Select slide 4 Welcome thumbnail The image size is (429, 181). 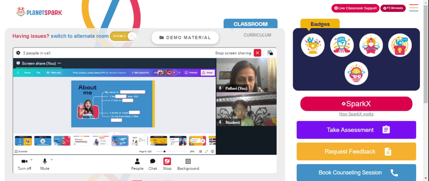[x=81, y=141]
